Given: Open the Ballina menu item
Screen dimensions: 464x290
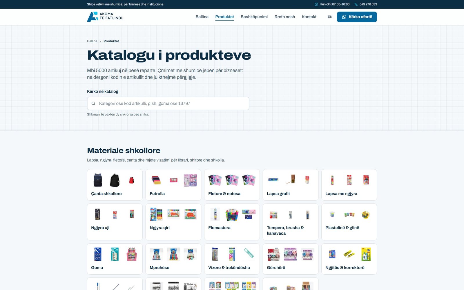Looking at the screenshot, I should [x=202, y=17].
